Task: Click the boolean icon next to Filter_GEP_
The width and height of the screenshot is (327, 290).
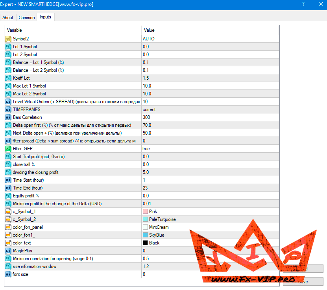Action: [x=8, y=149]
